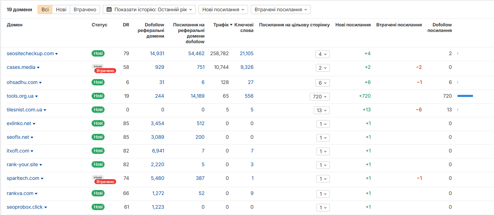494x215 pixels.
Task: Open the exlinko.net domain link
Action: point(19,123)
